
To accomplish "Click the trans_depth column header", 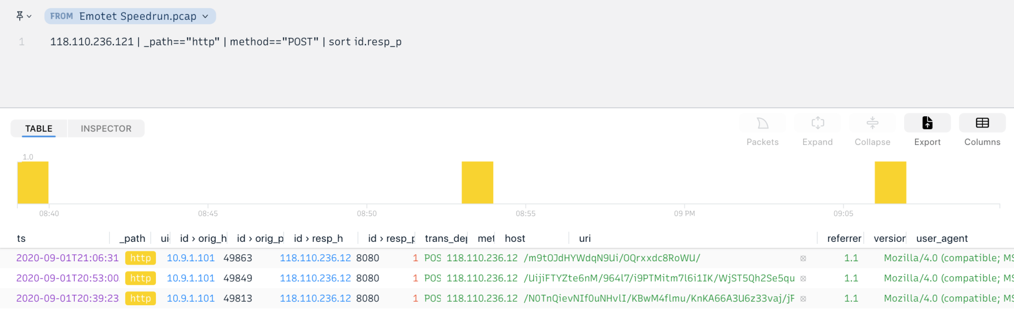I will click(x=446, y=238).
